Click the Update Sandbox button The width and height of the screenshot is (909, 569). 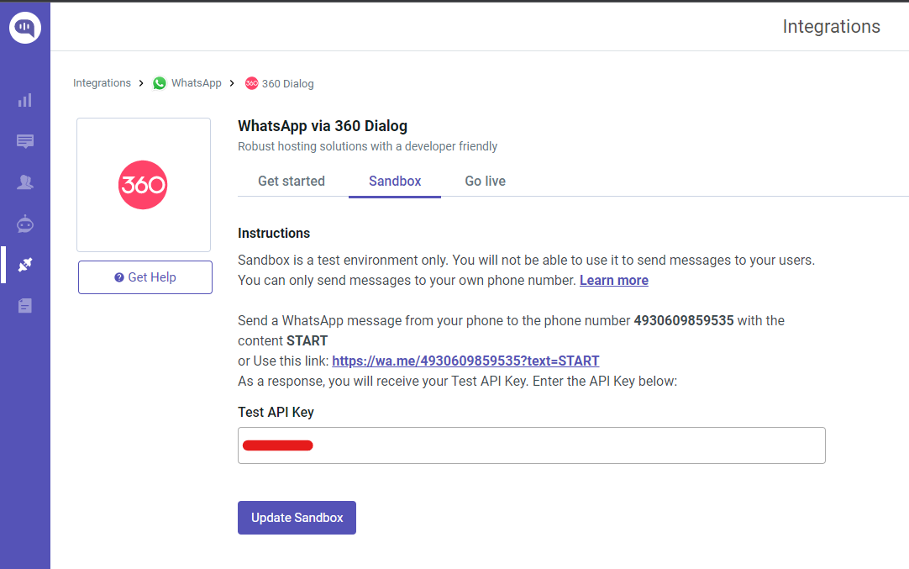tap(297, 518)
